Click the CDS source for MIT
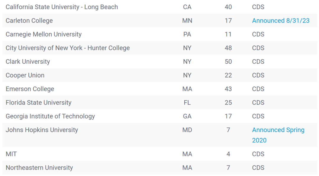This screenshot has height=176, width=319. (x=258, y=154)
